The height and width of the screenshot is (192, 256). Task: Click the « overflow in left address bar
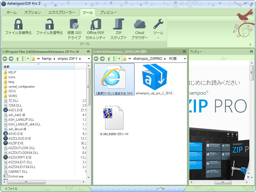[x=38, y=59]
